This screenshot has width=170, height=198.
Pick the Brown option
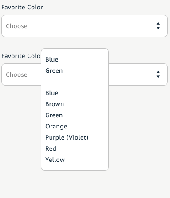click(55, 104)
